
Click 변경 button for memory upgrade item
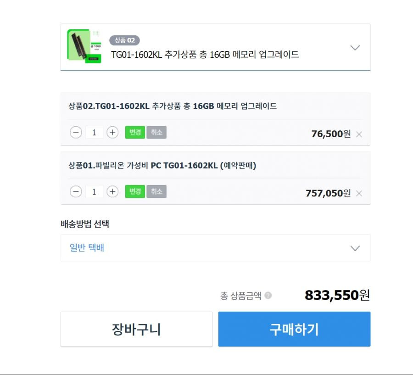(x=135, y=132)
